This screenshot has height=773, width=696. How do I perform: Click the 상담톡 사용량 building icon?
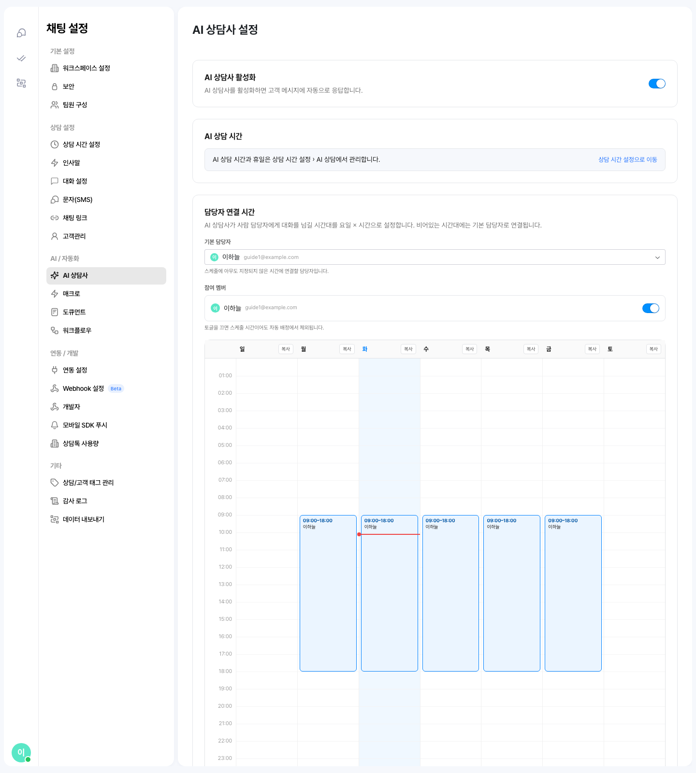[55, 444]
